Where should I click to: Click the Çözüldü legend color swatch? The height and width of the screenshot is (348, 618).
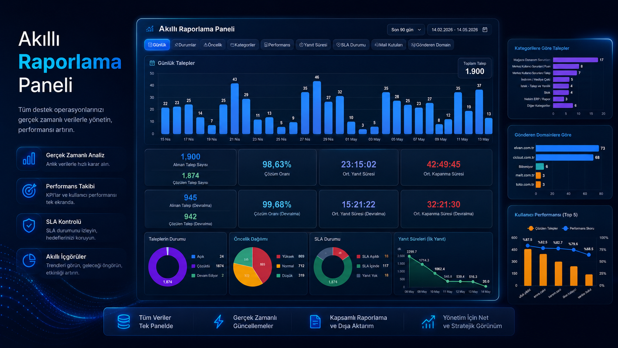coord(193,266)
